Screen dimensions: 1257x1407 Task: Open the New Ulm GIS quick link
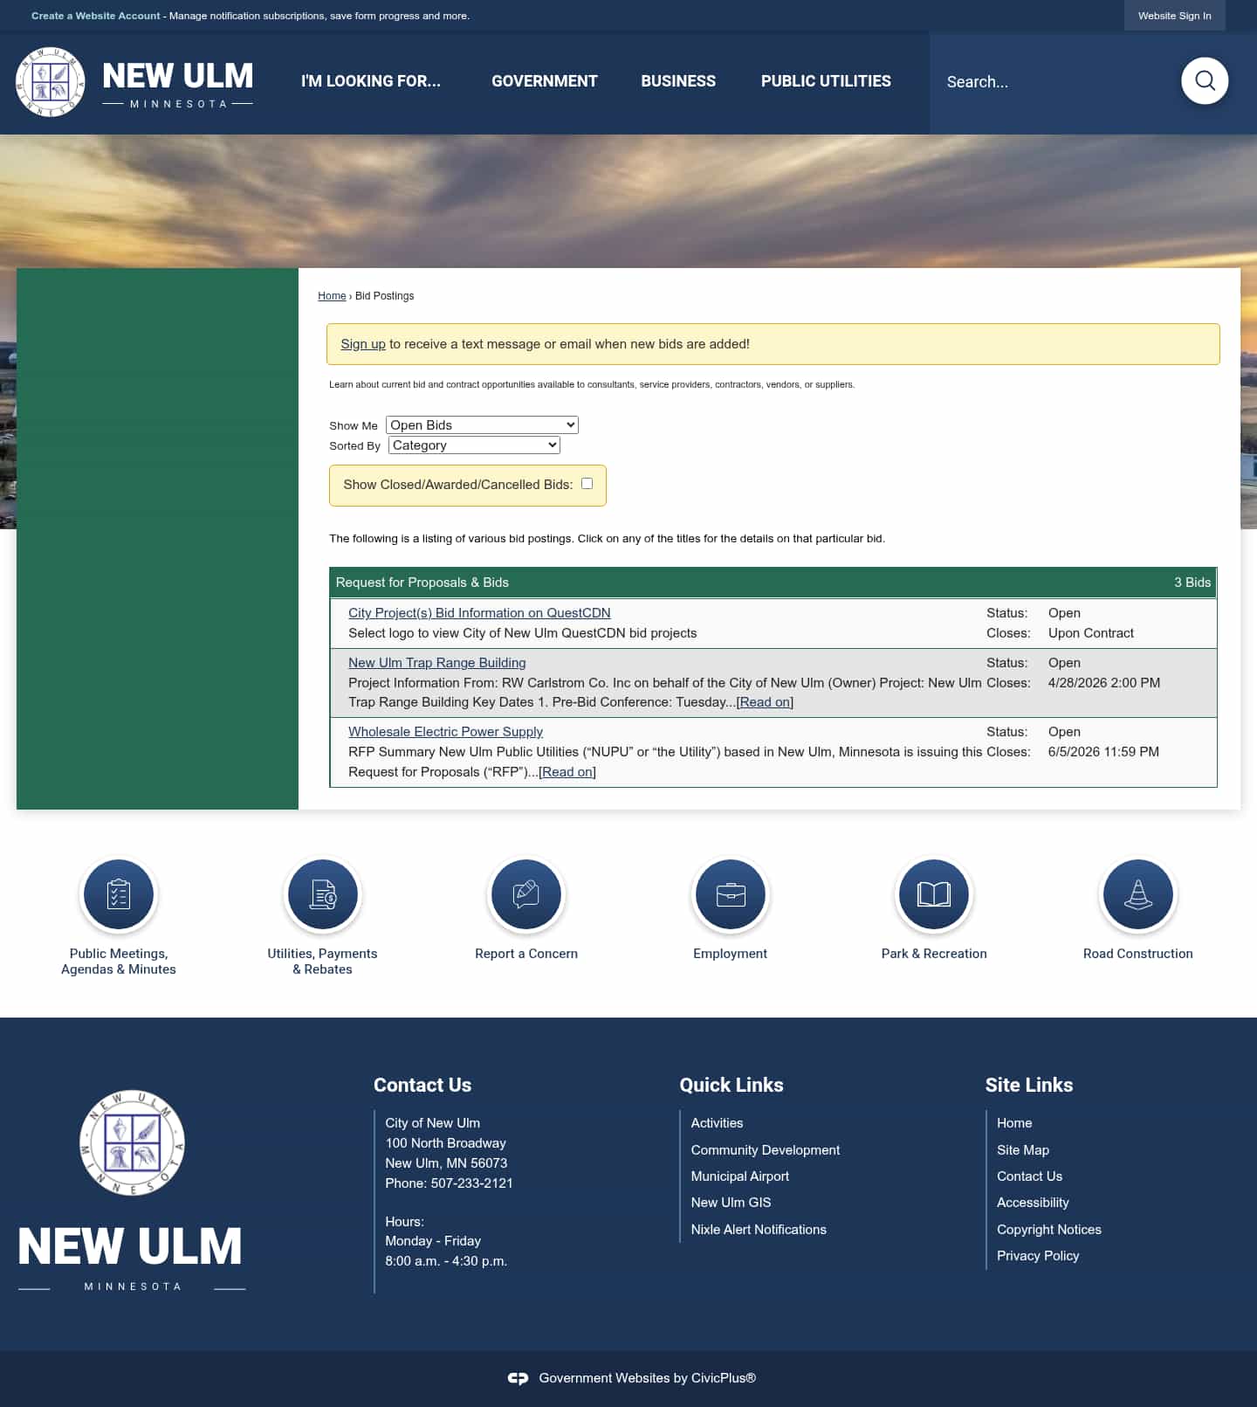click(x=732, y=1203)
